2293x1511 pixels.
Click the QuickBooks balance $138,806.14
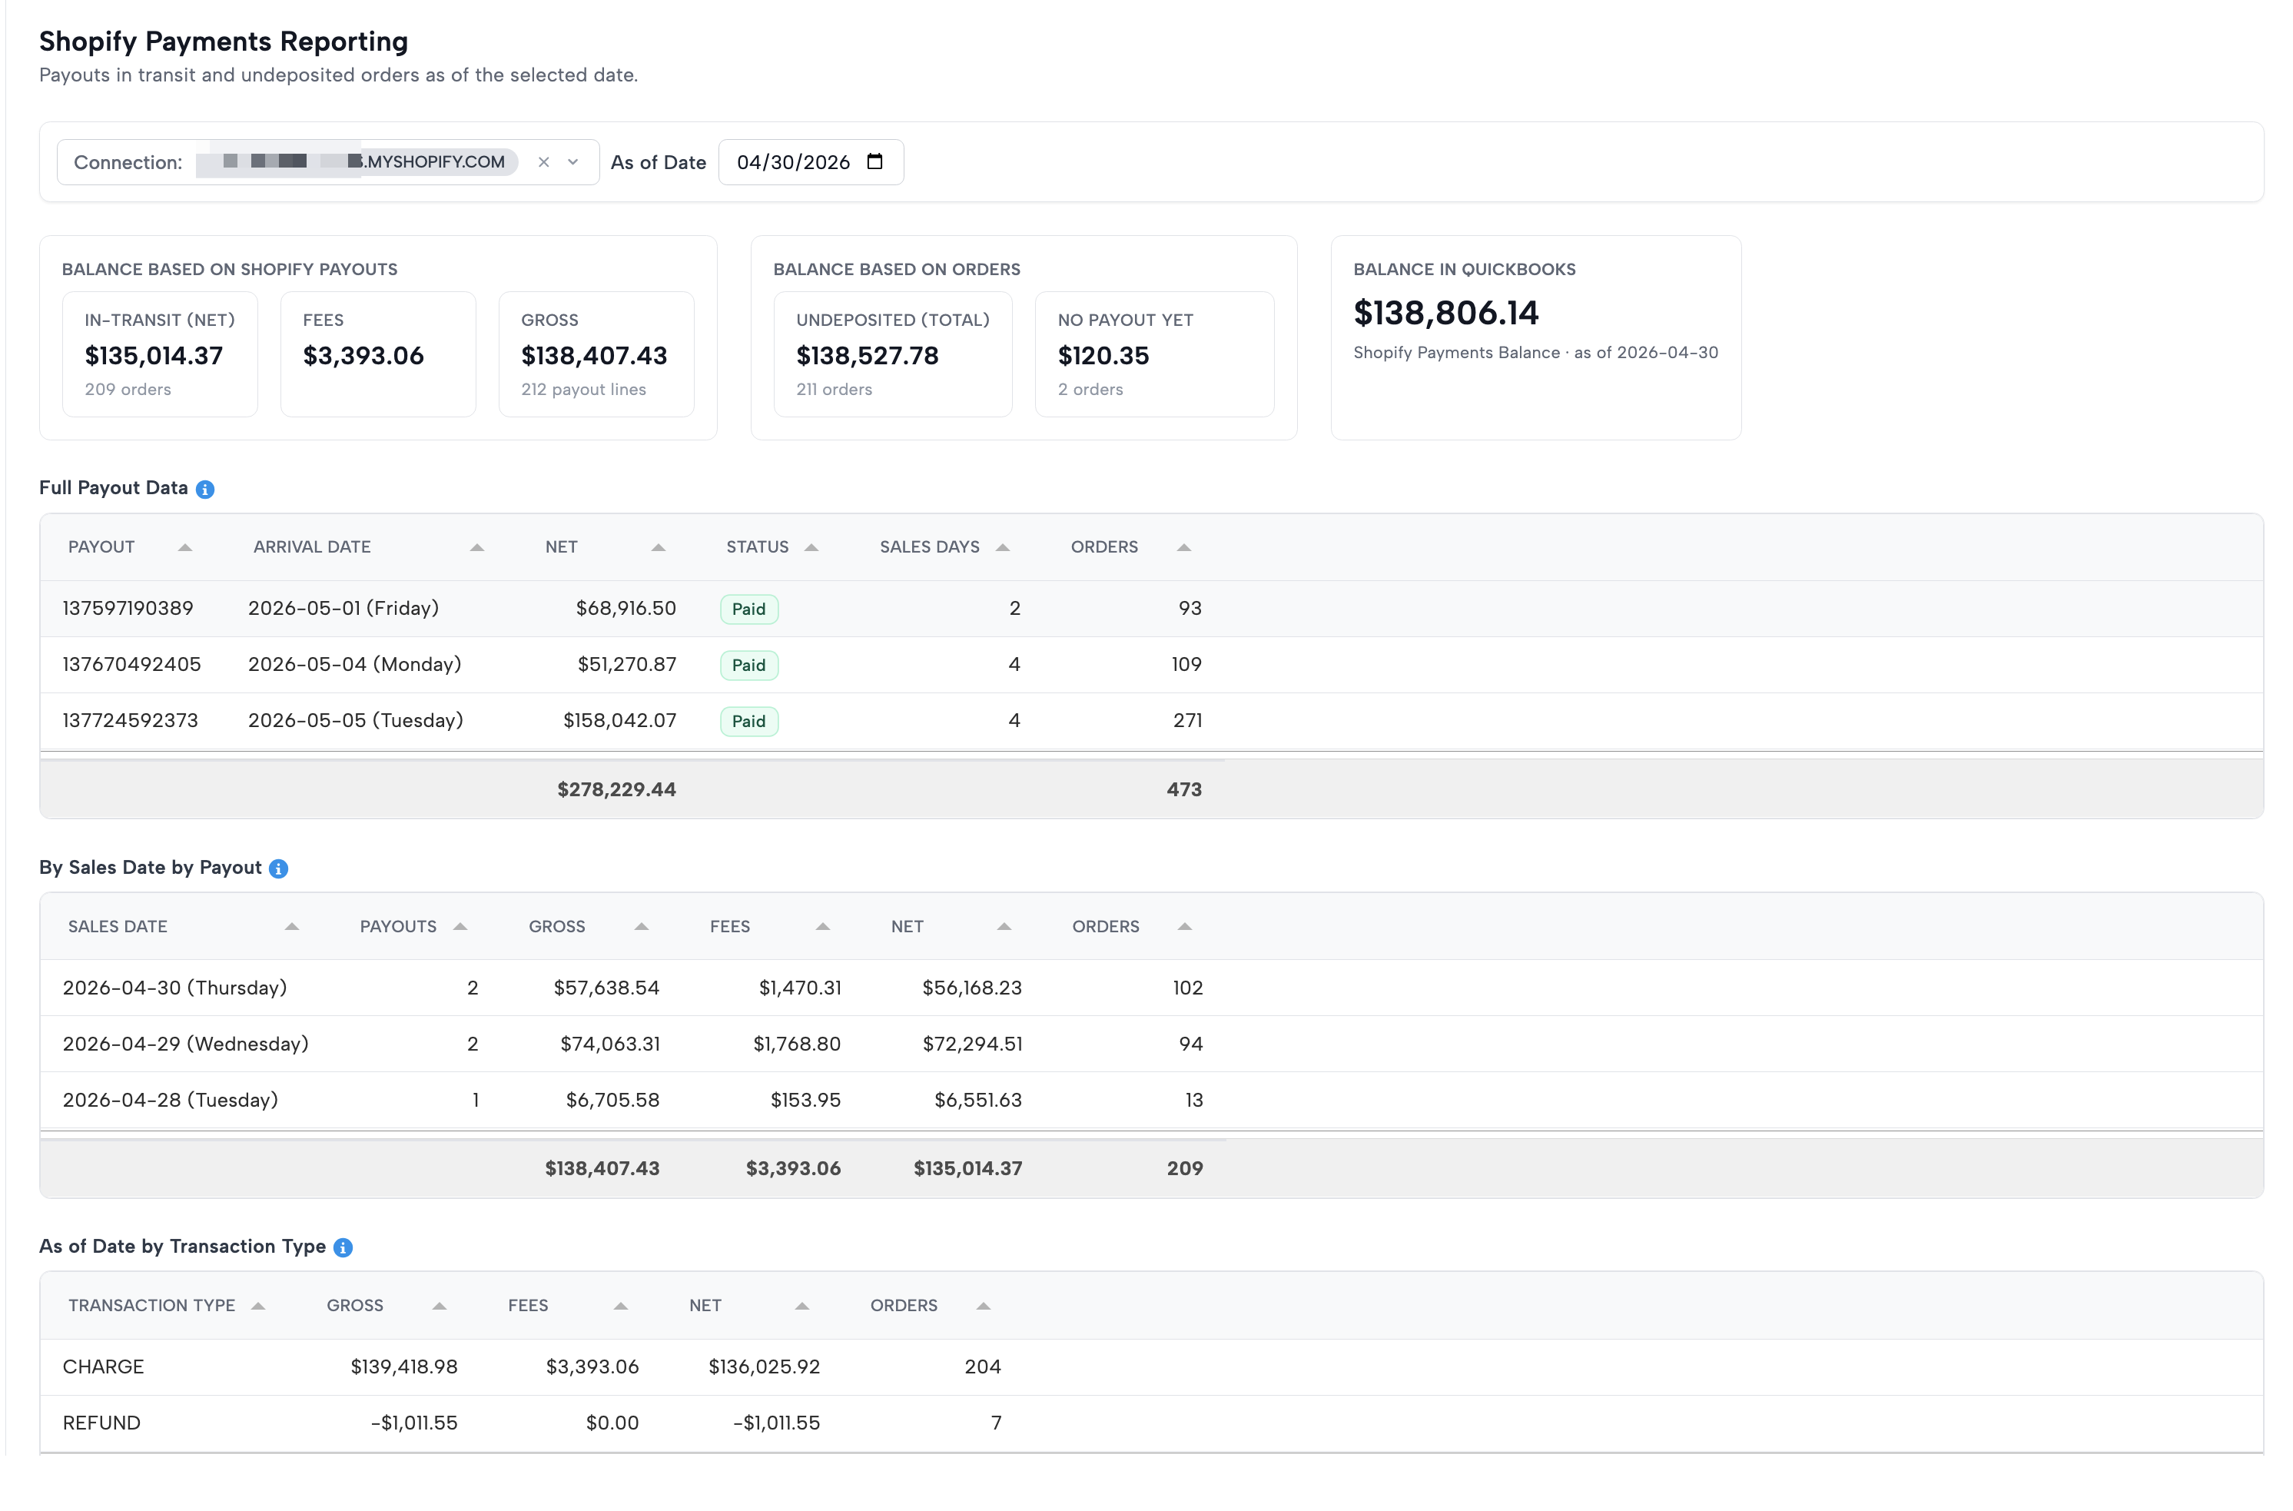(x=1445, y=313)
